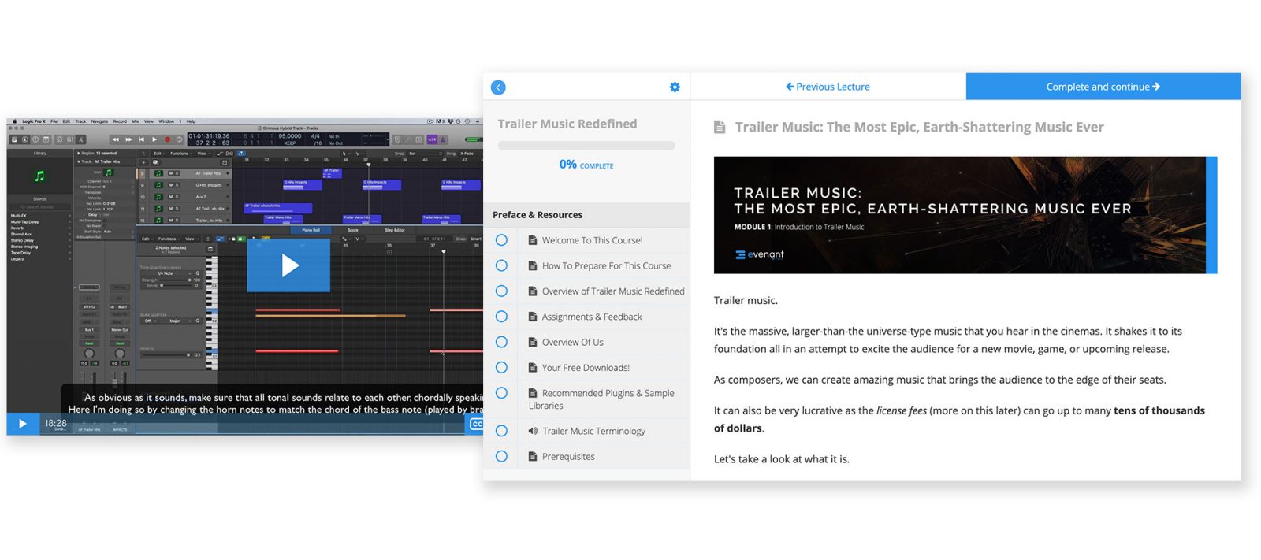
Task: Toggle the circle beside 'Trailer Music Terminology'
Action: click(x=501, y=431)
